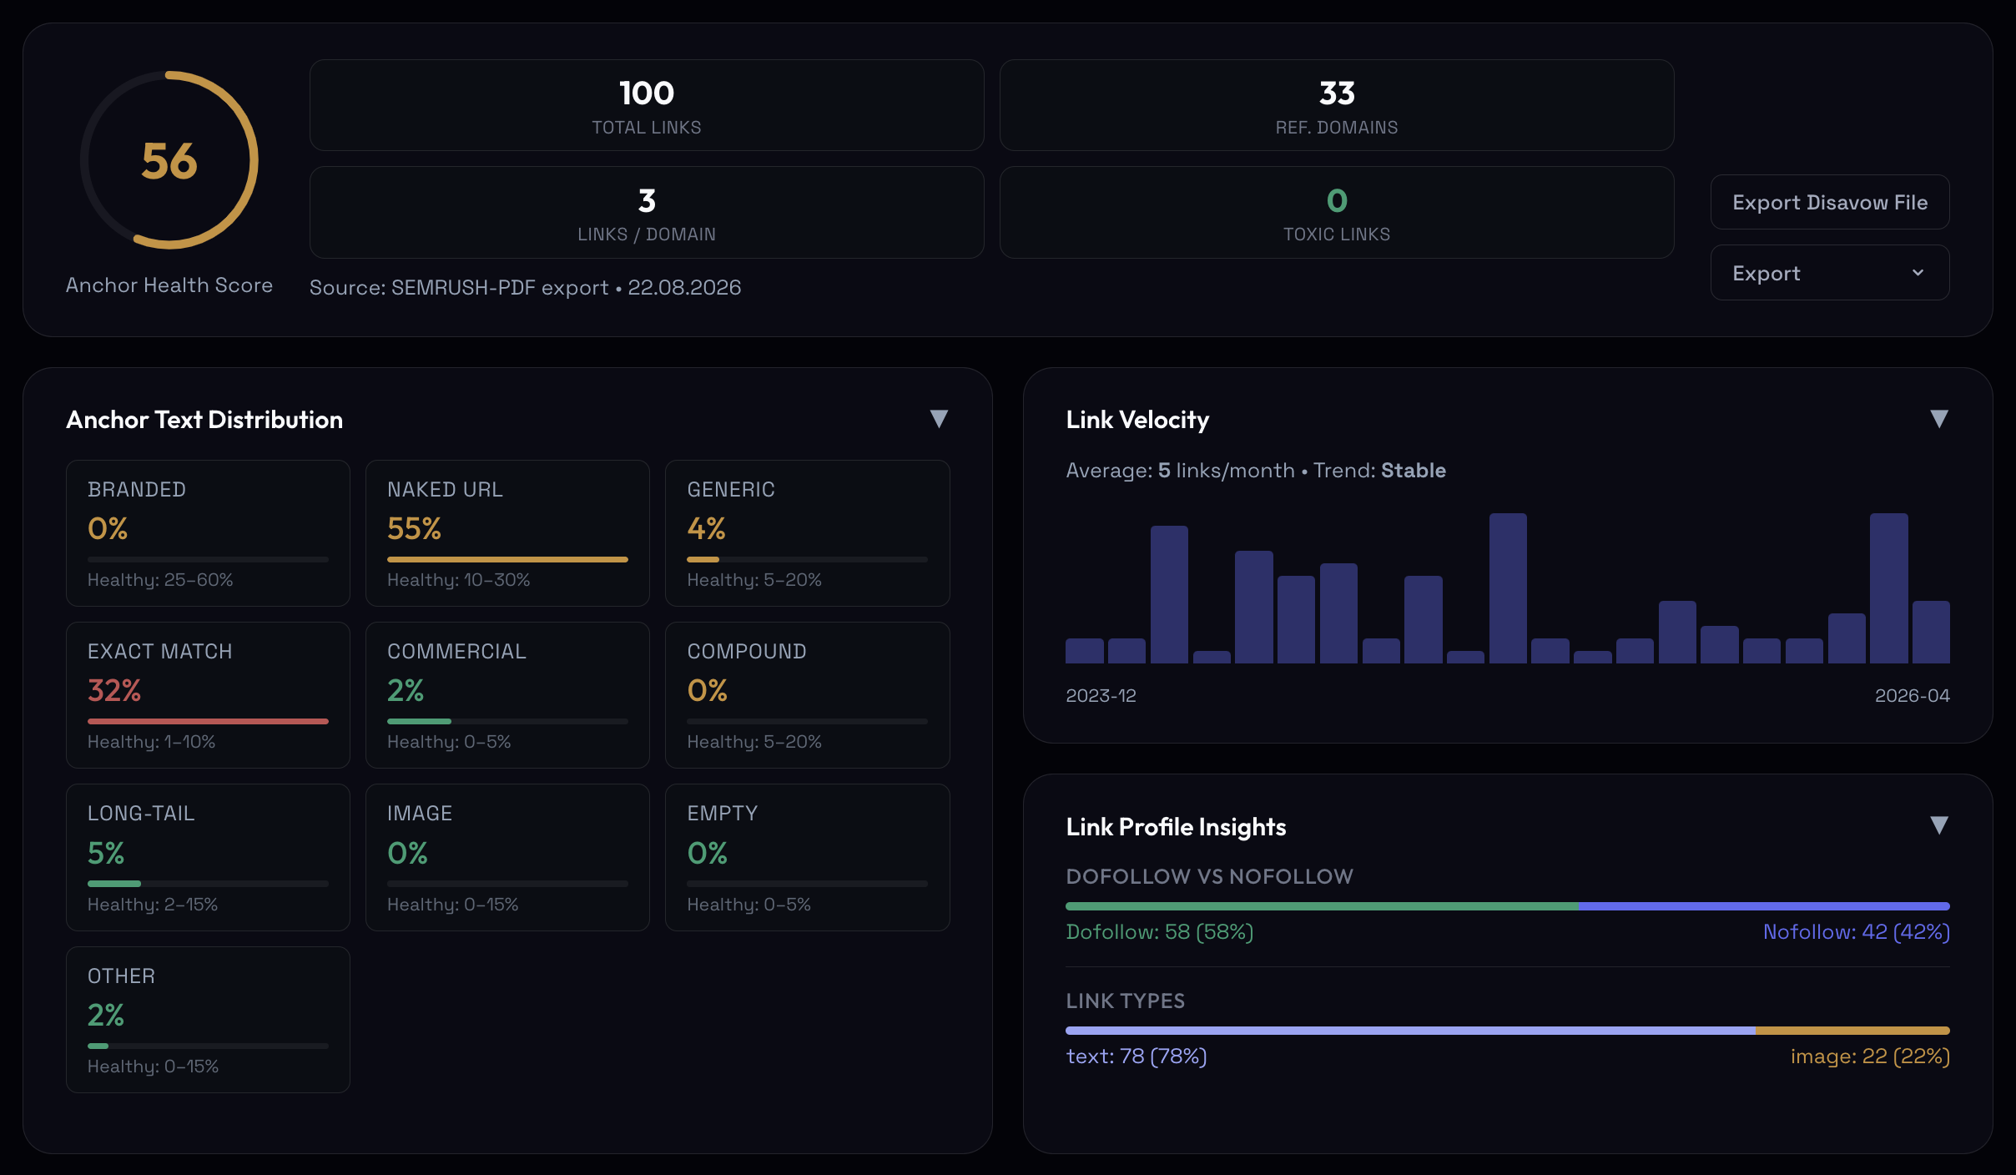Click the text: 78 (78%) label

[x=1137, y=1056]
